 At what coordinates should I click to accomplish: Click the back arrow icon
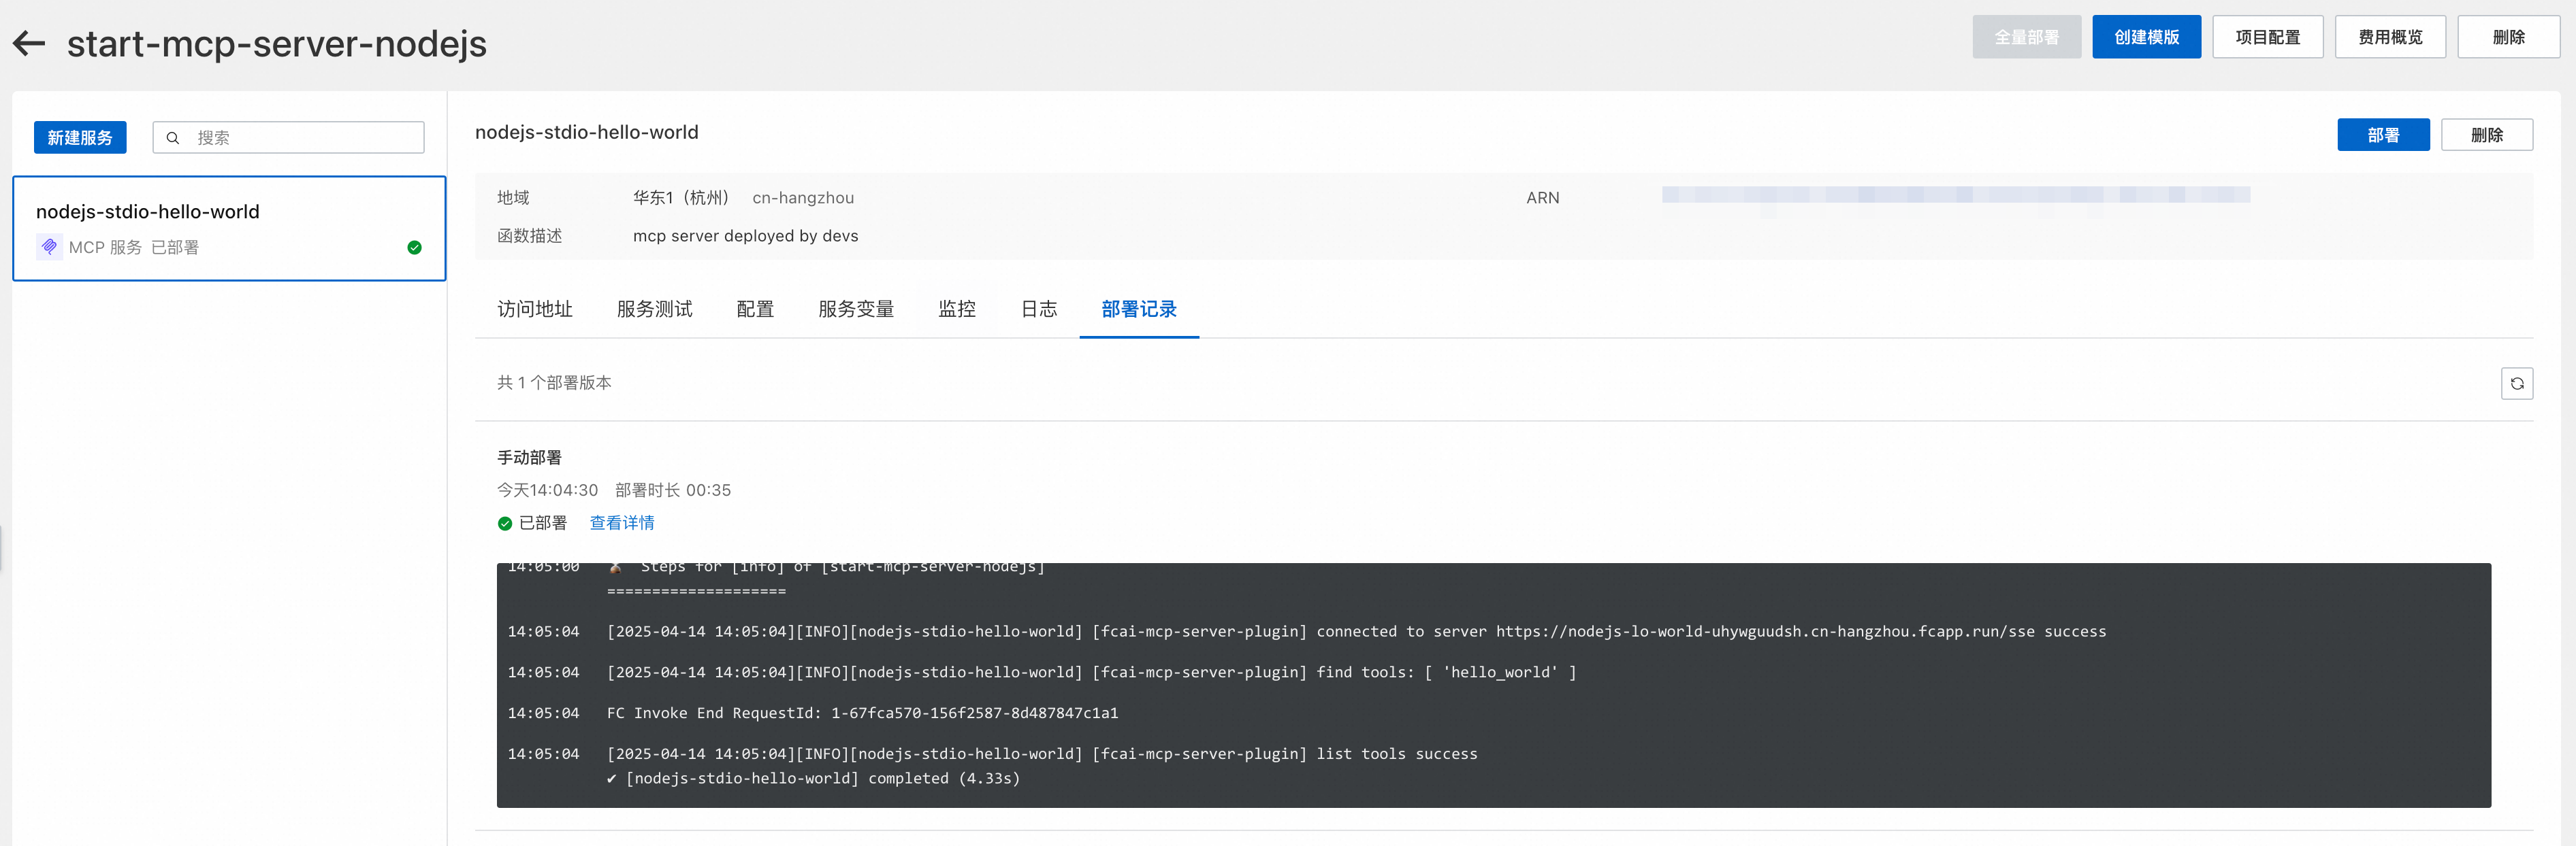point(29,43)
